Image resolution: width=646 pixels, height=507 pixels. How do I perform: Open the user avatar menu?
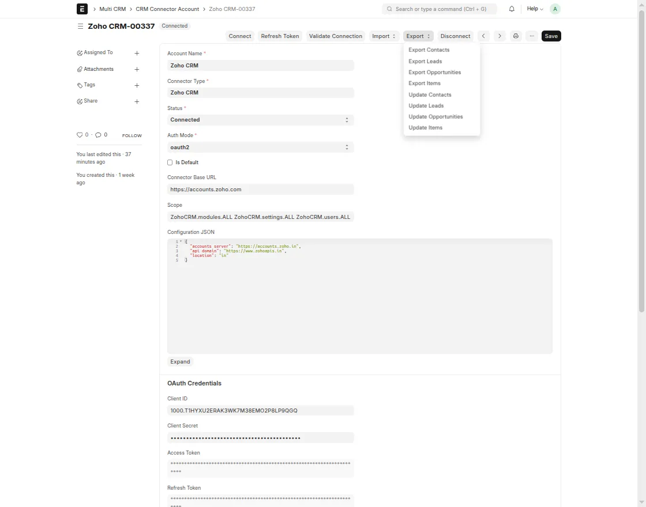tap(555, 9)
